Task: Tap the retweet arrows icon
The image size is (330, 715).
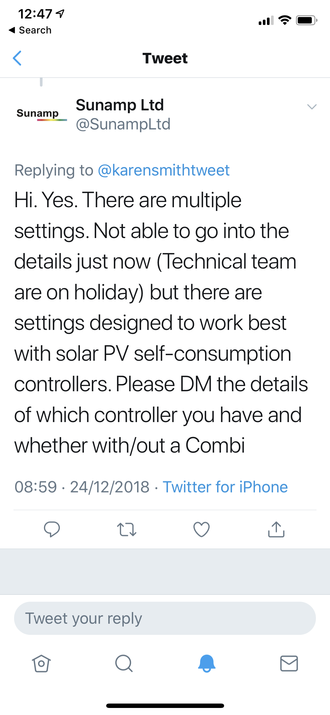Action: [x=127, y=529]
